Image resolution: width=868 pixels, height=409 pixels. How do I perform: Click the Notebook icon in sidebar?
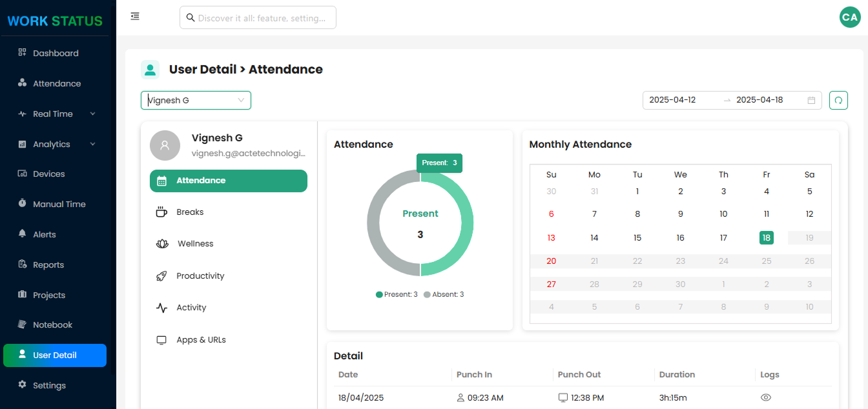pyautogui.click(x=22, y=324)
